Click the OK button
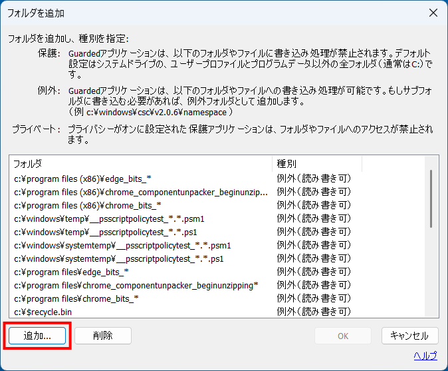Image resolution: width=448 pixels, height=371 pixels. pos(343,336)
